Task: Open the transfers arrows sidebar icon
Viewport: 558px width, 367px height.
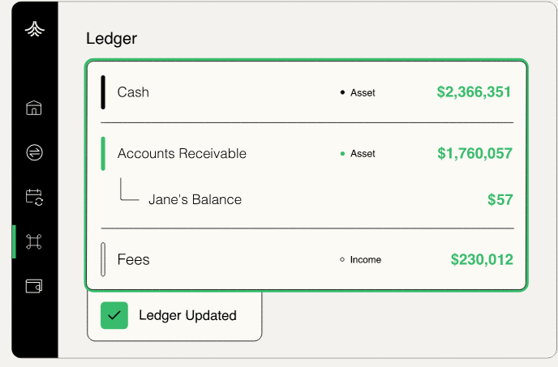Action: click(34, 152)
